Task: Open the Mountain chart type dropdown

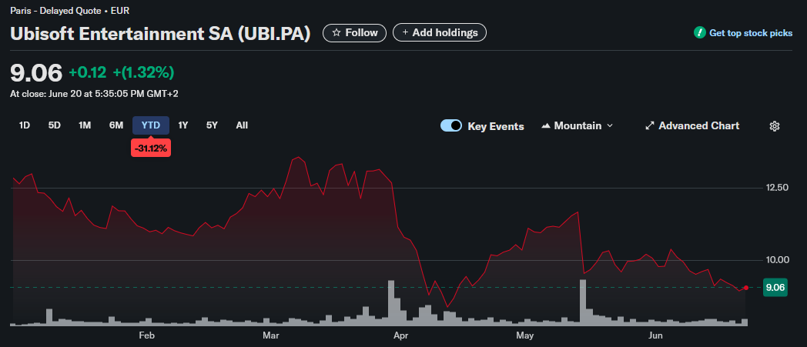Action: click(577, 126)
